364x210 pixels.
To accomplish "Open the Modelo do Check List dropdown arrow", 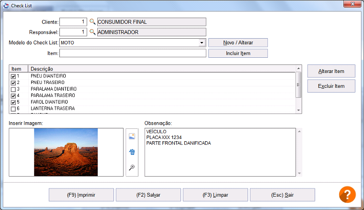I will tap(202, 42).
